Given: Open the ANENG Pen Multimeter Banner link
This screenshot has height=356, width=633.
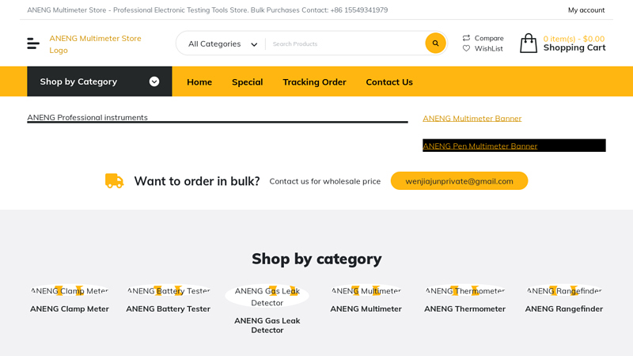Looking at the screenshot, I should [479, 146].
